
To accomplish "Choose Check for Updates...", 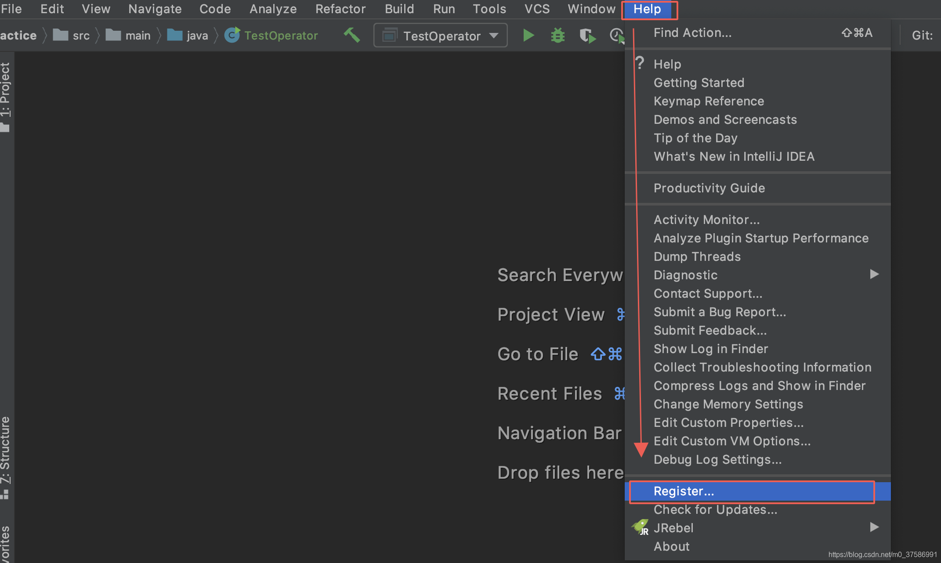I will 715,509.
